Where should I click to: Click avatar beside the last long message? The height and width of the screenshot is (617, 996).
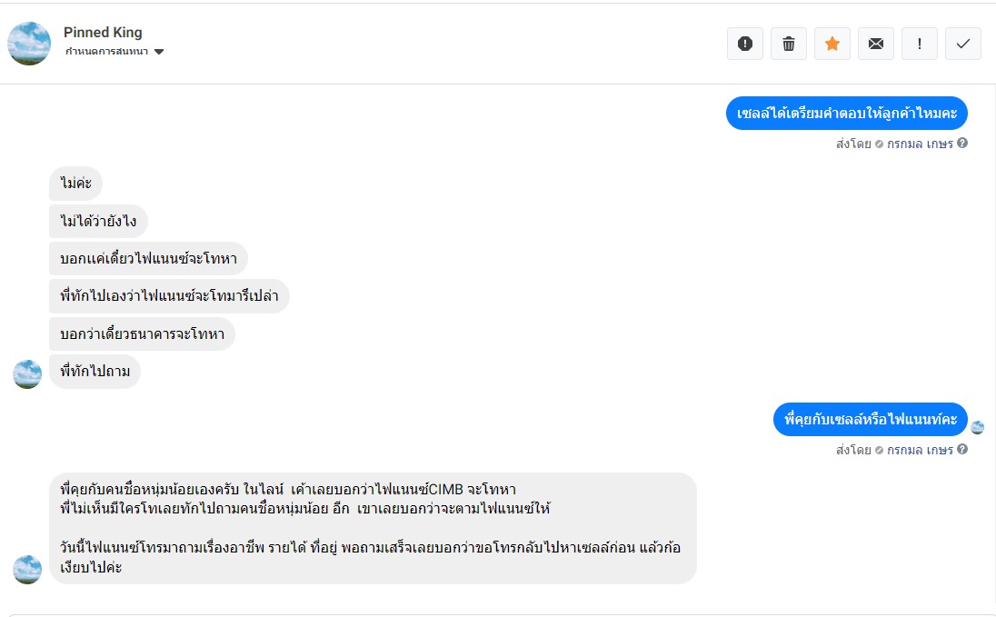coord(27,569)
